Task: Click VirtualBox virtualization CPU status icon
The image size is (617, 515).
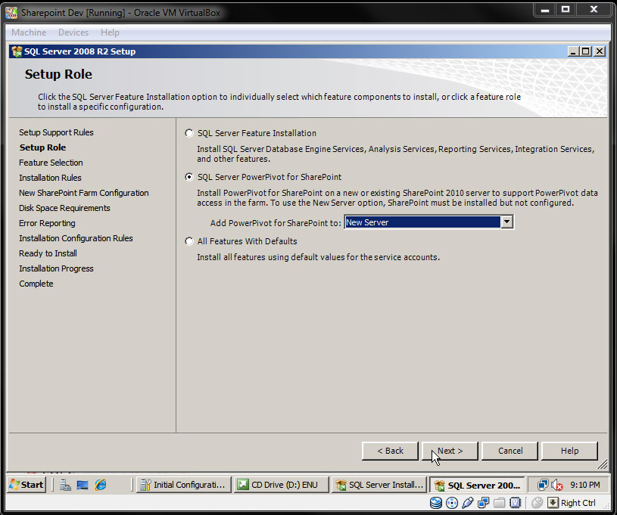Action: (x=515, y=503)
